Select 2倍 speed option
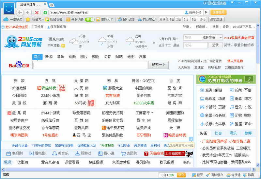This screenshot has height=179, width=261. coord(178,20)
